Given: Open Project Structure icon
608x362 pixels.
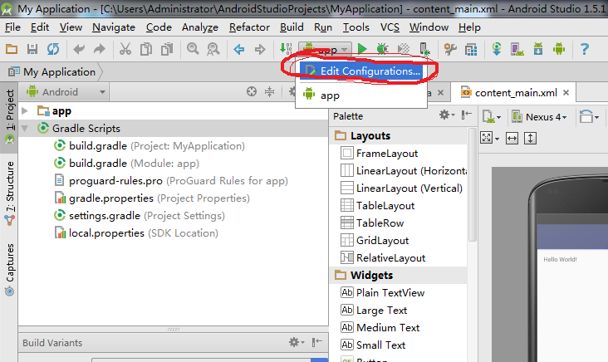Looking at the screenshot, I should coord(471,49).
